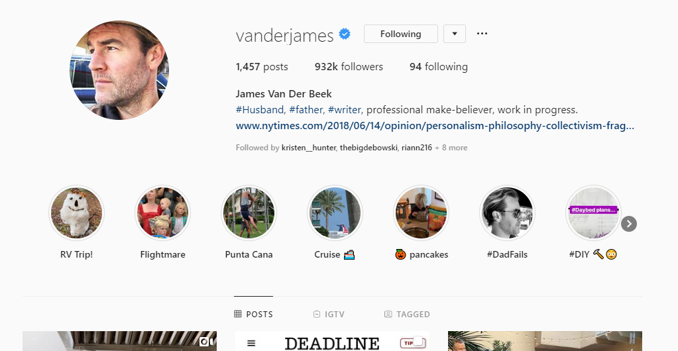678x351 pixels.
Task: Open the pancakes story highlight
Action: [x=421, y=213]
